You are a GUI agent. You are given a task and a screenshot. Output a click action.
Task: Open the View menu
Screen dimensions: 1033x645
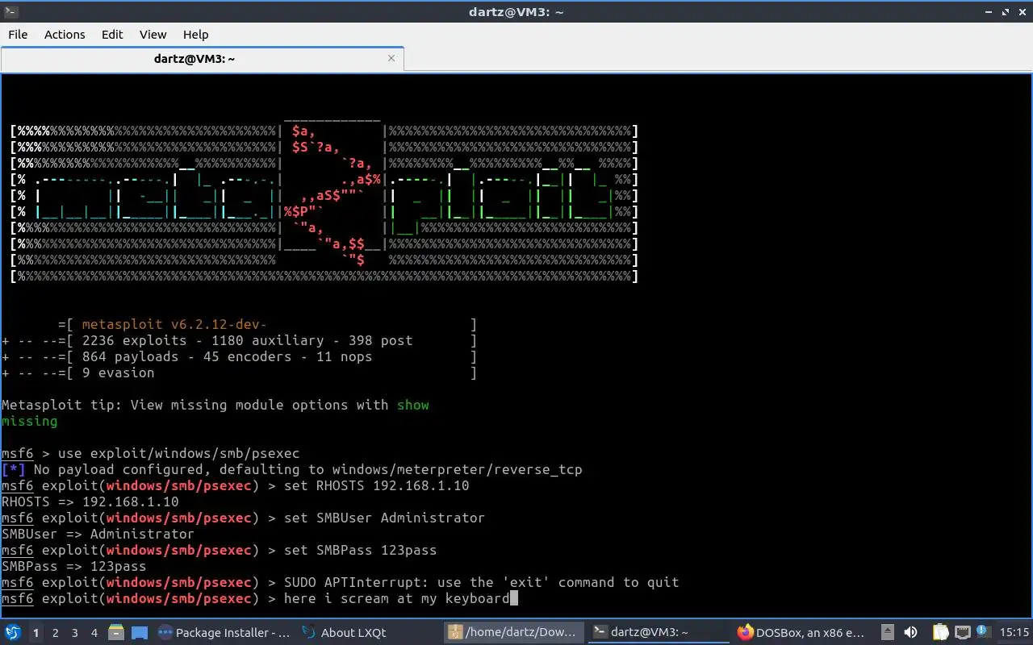point(153,35)
